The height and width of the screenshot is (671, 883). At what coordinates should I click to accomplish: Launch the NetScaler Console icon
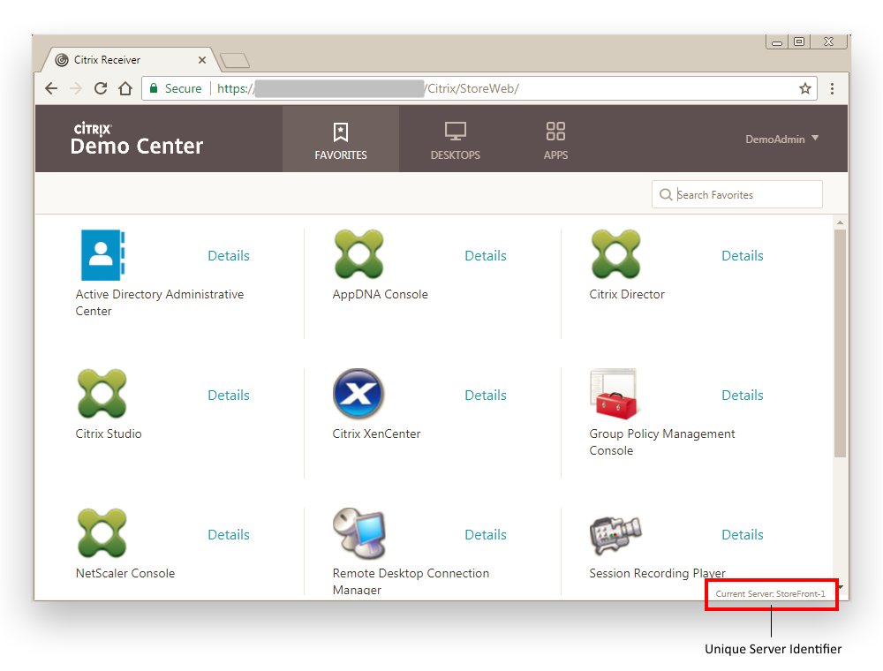pyautogui.click(x=102, y=533)
